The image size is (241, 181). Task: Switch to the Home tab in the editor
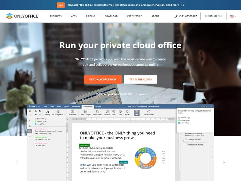[52, 106]
